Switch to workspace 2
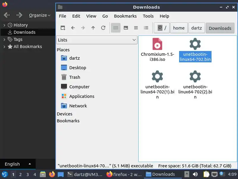238x179 pixels. [20, 175]
